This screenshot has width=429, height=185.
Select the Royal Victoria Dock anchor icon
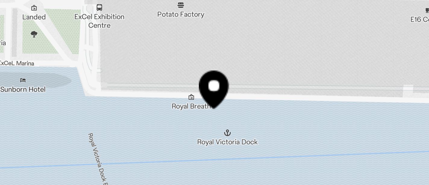pos(227,133)
